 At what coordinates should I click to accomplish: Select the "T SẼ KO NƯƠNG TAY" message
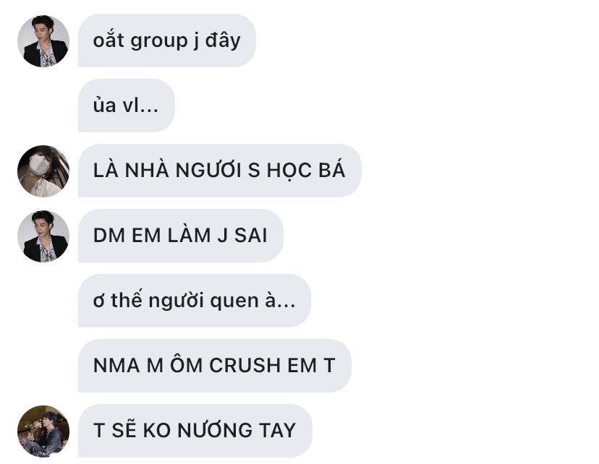tap(195, 431)
